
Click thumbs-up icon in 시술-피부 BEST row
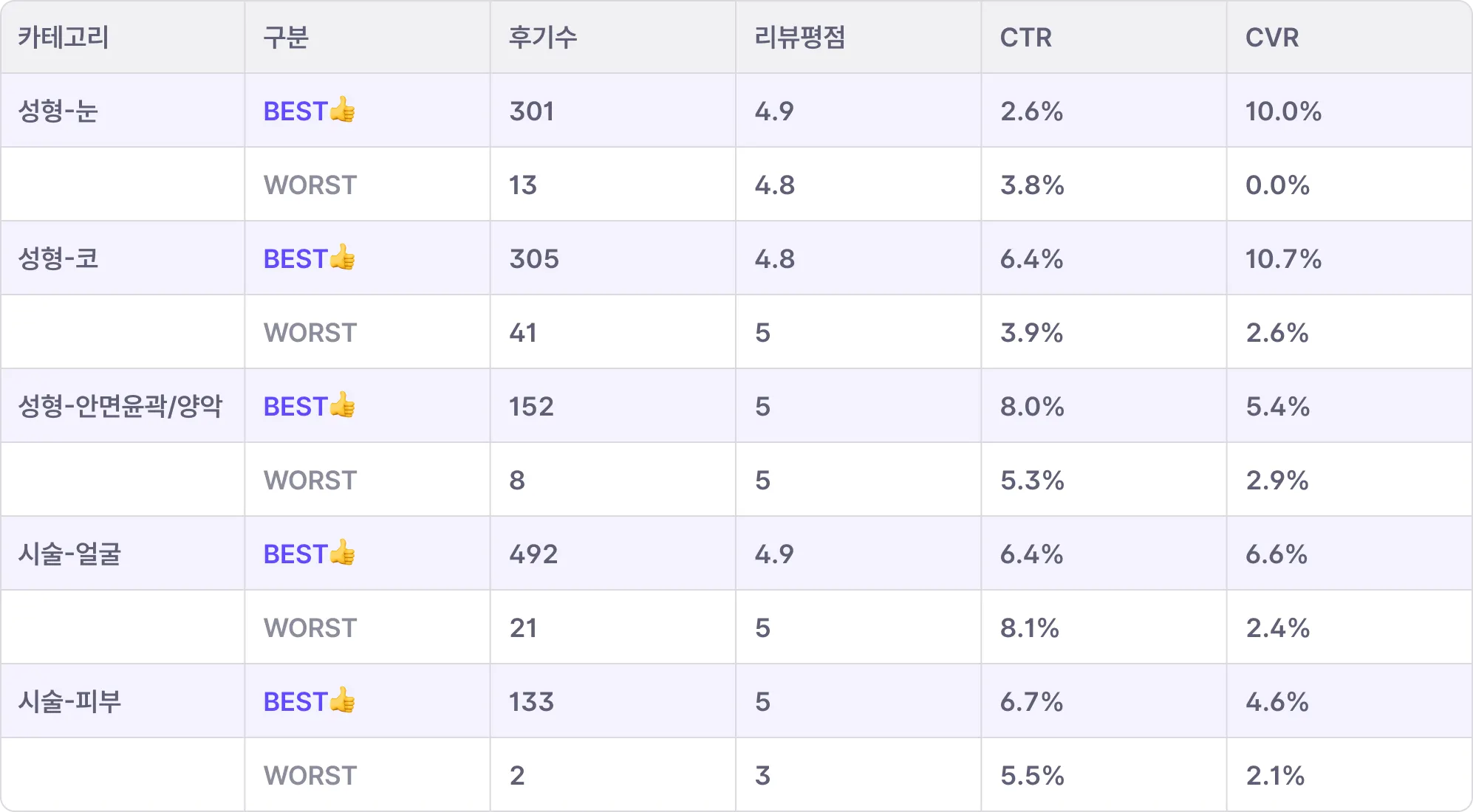(343, 701)
